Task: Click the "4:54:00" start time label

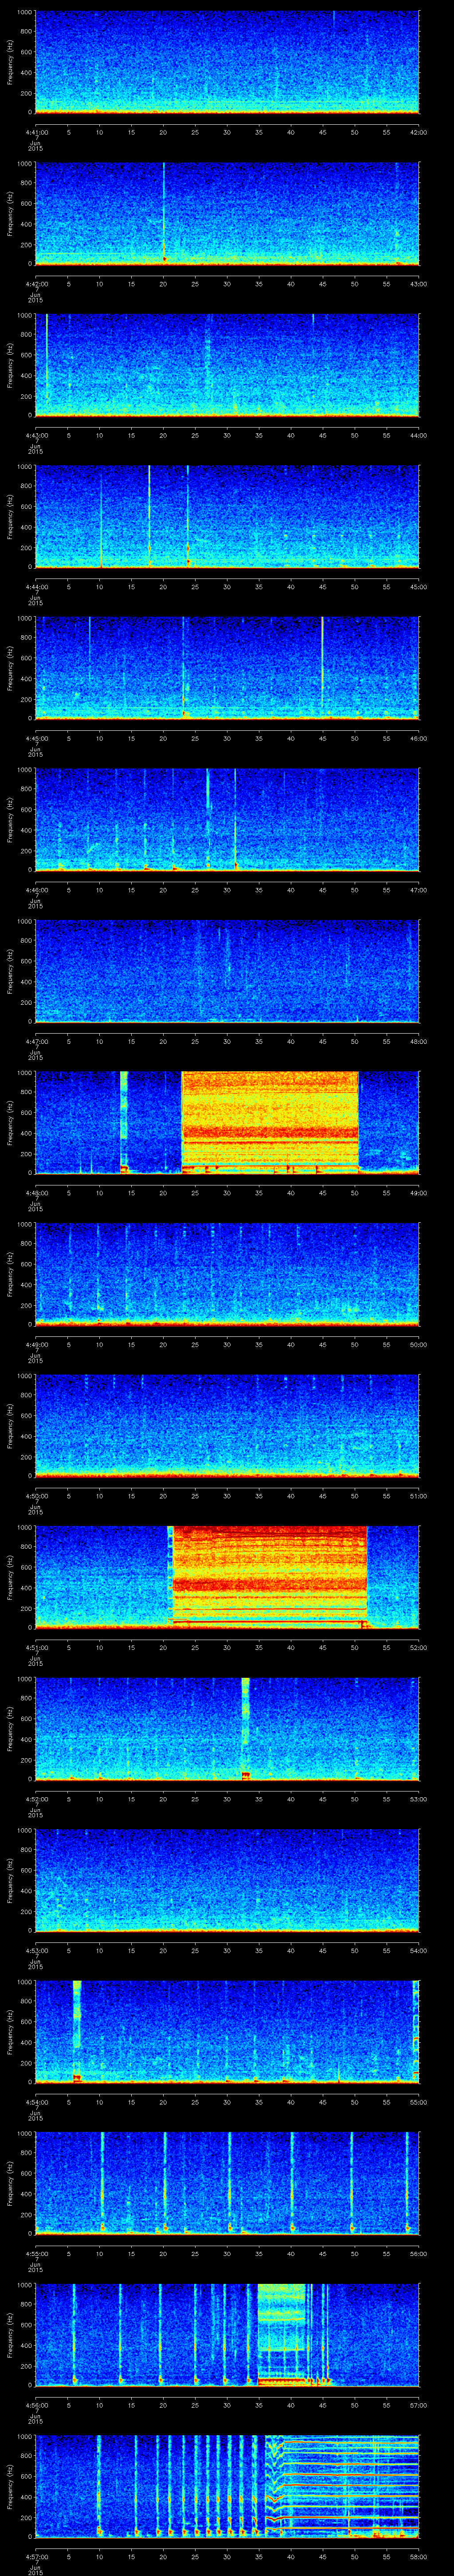Action: (x=36, y=2102)
